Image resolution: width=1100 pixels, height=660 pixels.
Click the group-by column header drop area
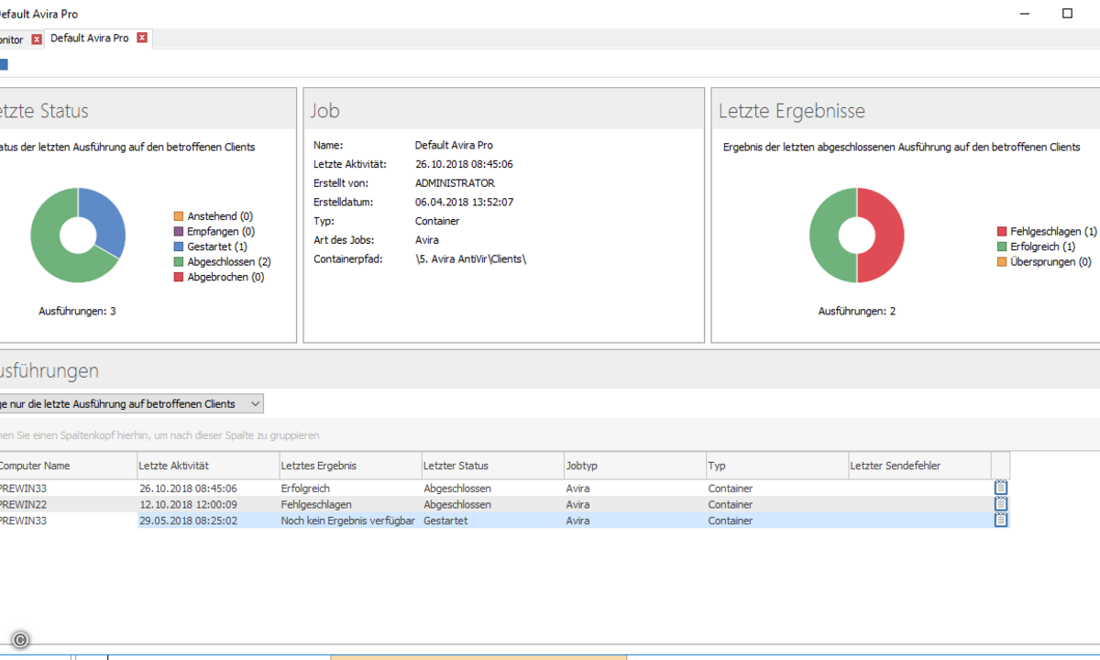pos(550,435)
